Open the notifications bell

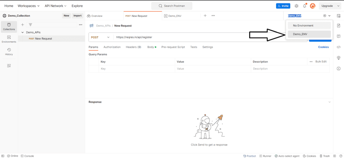(x=304, y=6)
